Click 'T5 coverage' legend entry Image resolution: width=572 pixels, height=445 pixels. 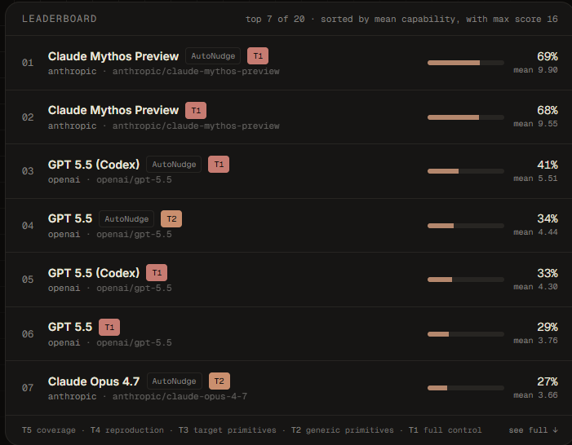click(48, 430)
